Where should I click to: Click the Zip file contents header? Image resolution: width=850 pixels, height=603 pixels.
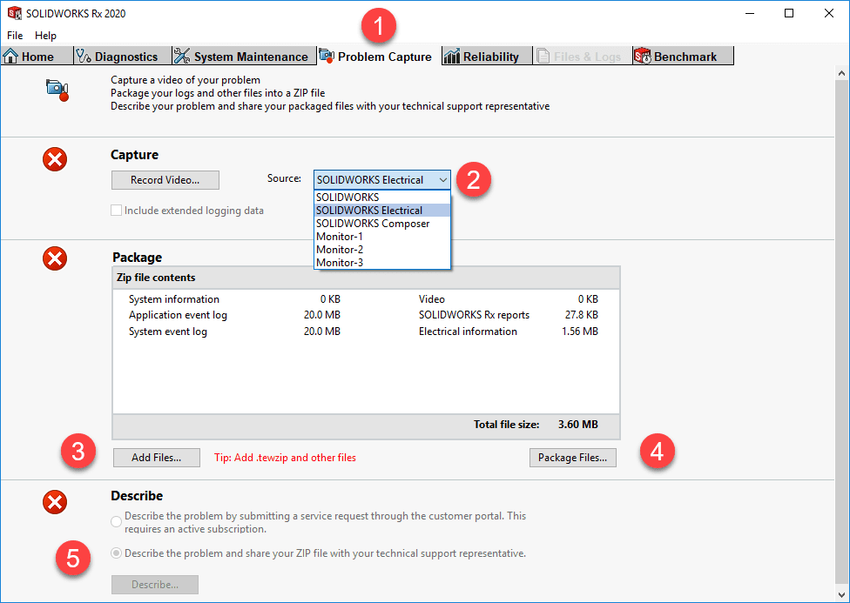[366, 278]
